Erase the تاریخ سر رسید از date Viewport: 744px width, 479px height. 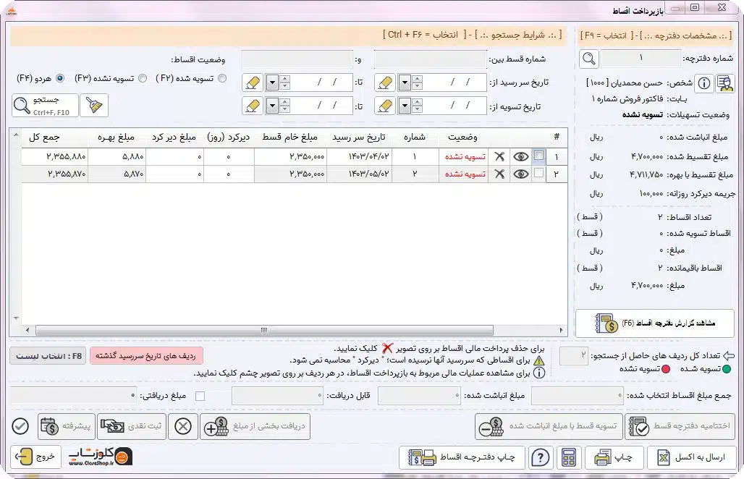(385, 82)
